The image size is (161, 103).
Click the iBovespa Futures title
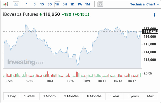point(21,14)
